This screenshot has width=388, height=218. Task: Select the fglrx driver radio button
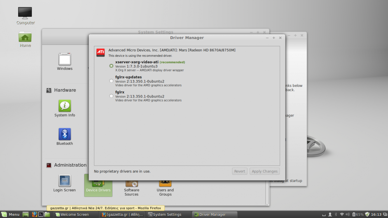click(112, 96)
